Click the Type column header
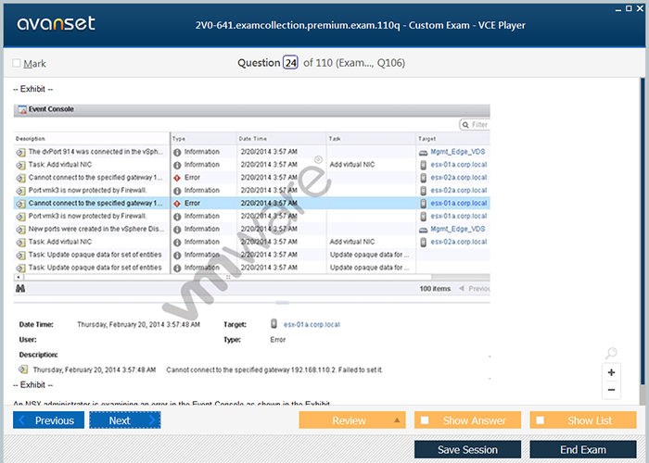This screenshot has width=649, height=463. click(203, 139)
